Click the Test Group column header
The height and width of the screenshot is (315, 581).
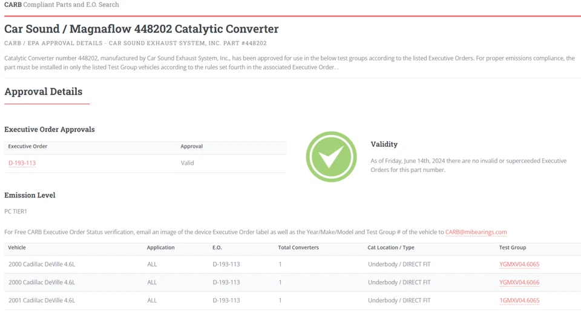click(513, 248)
